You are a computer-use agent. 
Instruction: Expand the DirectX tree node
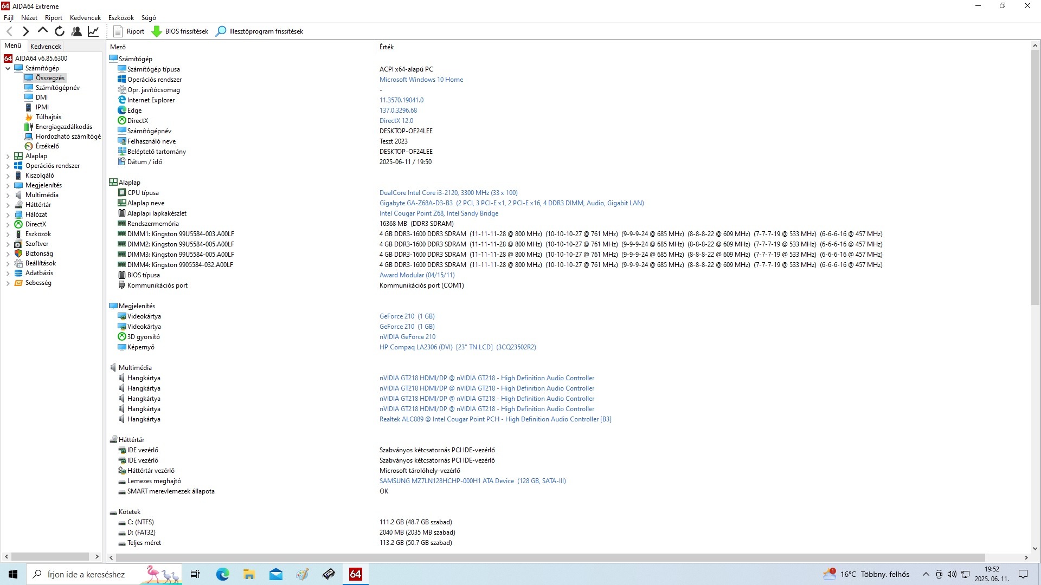(x=8, y=224)
